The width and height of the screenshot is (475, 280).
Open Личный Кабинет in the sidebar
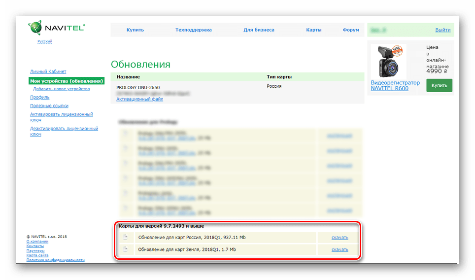click(48, 71)
